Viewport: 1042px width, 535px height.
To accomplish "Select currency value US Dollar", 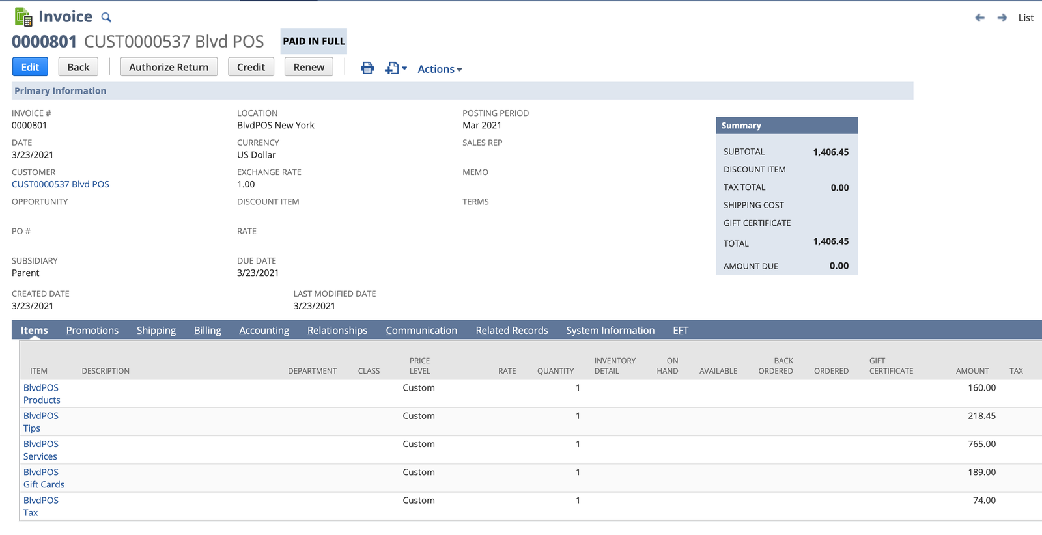I will click(x=257, y=155).
